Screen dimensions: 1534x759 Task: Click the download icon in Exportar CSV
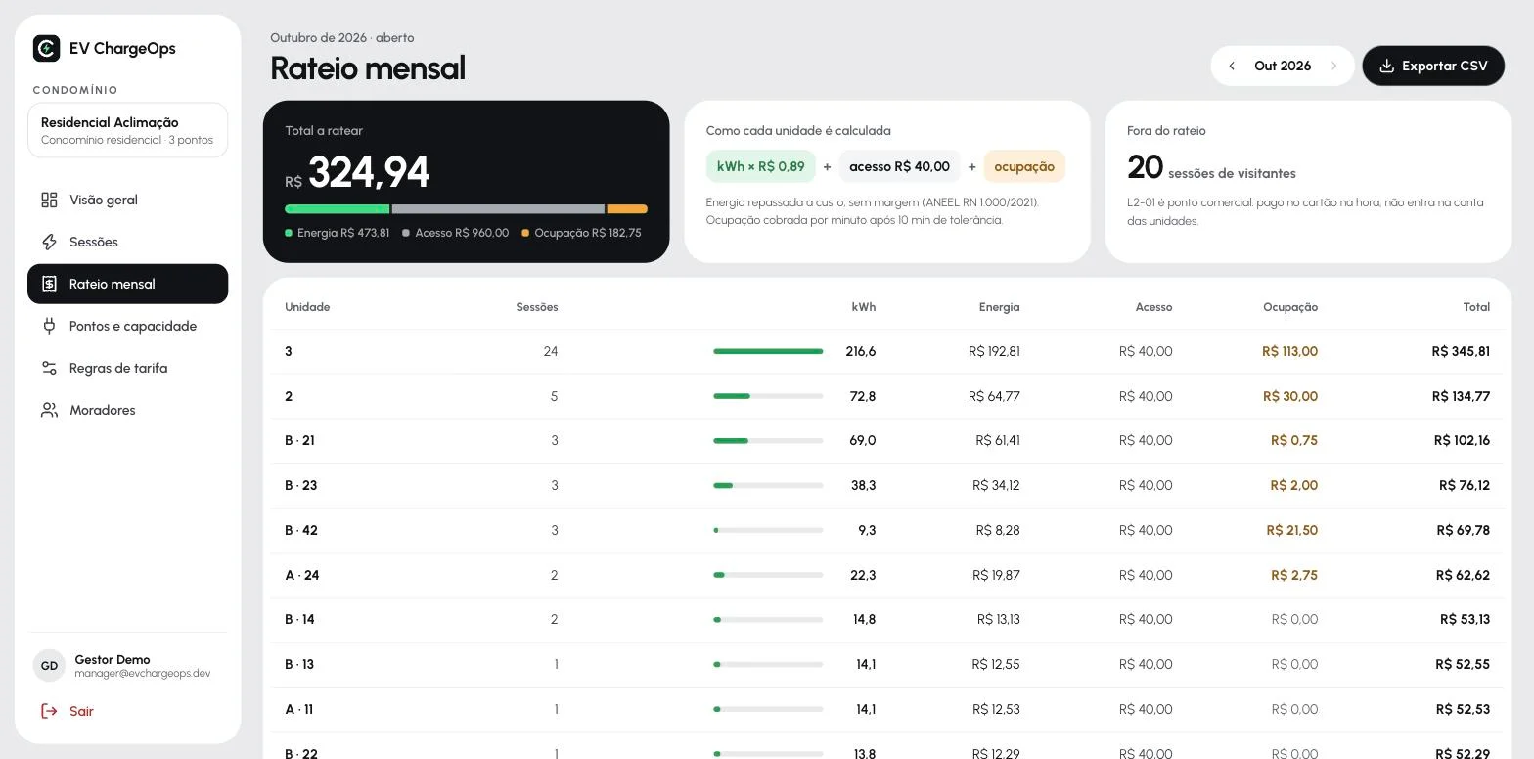pyautogui.click(x=1386, y=66)
